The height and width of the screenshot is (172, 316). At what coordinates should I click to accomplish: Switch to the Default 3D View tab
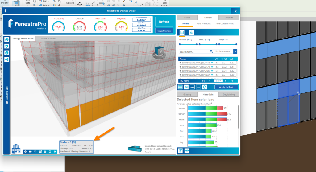click(x=48, y=39)
